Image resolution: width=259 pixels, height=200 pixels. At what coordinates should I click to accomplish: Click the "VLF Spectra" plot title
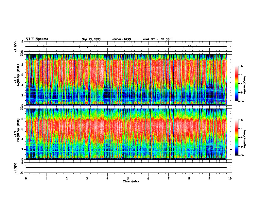point(37,39)
